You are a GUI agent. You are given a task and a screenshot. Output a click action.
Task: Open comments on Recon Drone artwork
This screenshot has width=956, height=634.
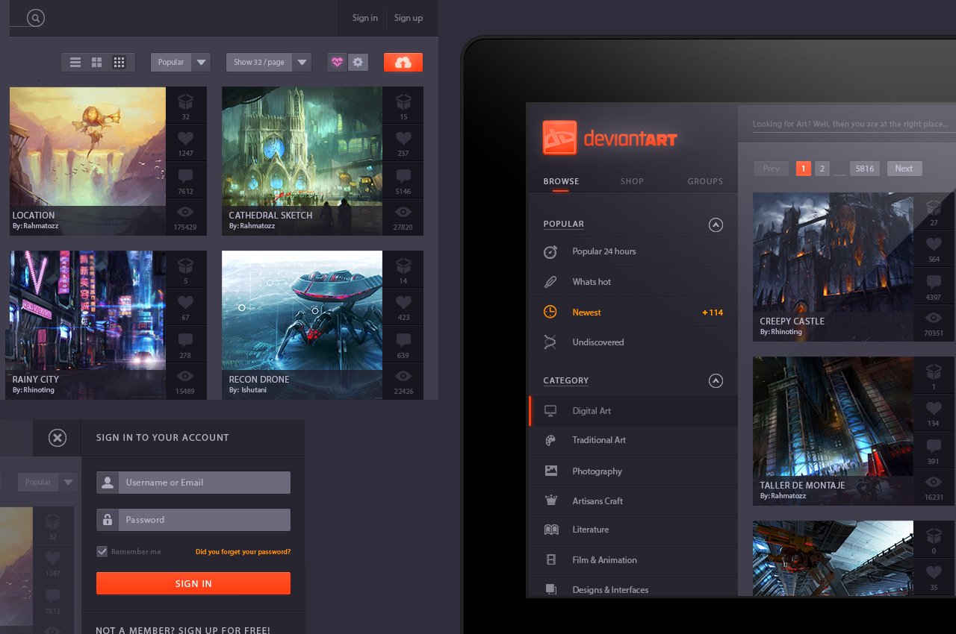[x=403, y=344]
